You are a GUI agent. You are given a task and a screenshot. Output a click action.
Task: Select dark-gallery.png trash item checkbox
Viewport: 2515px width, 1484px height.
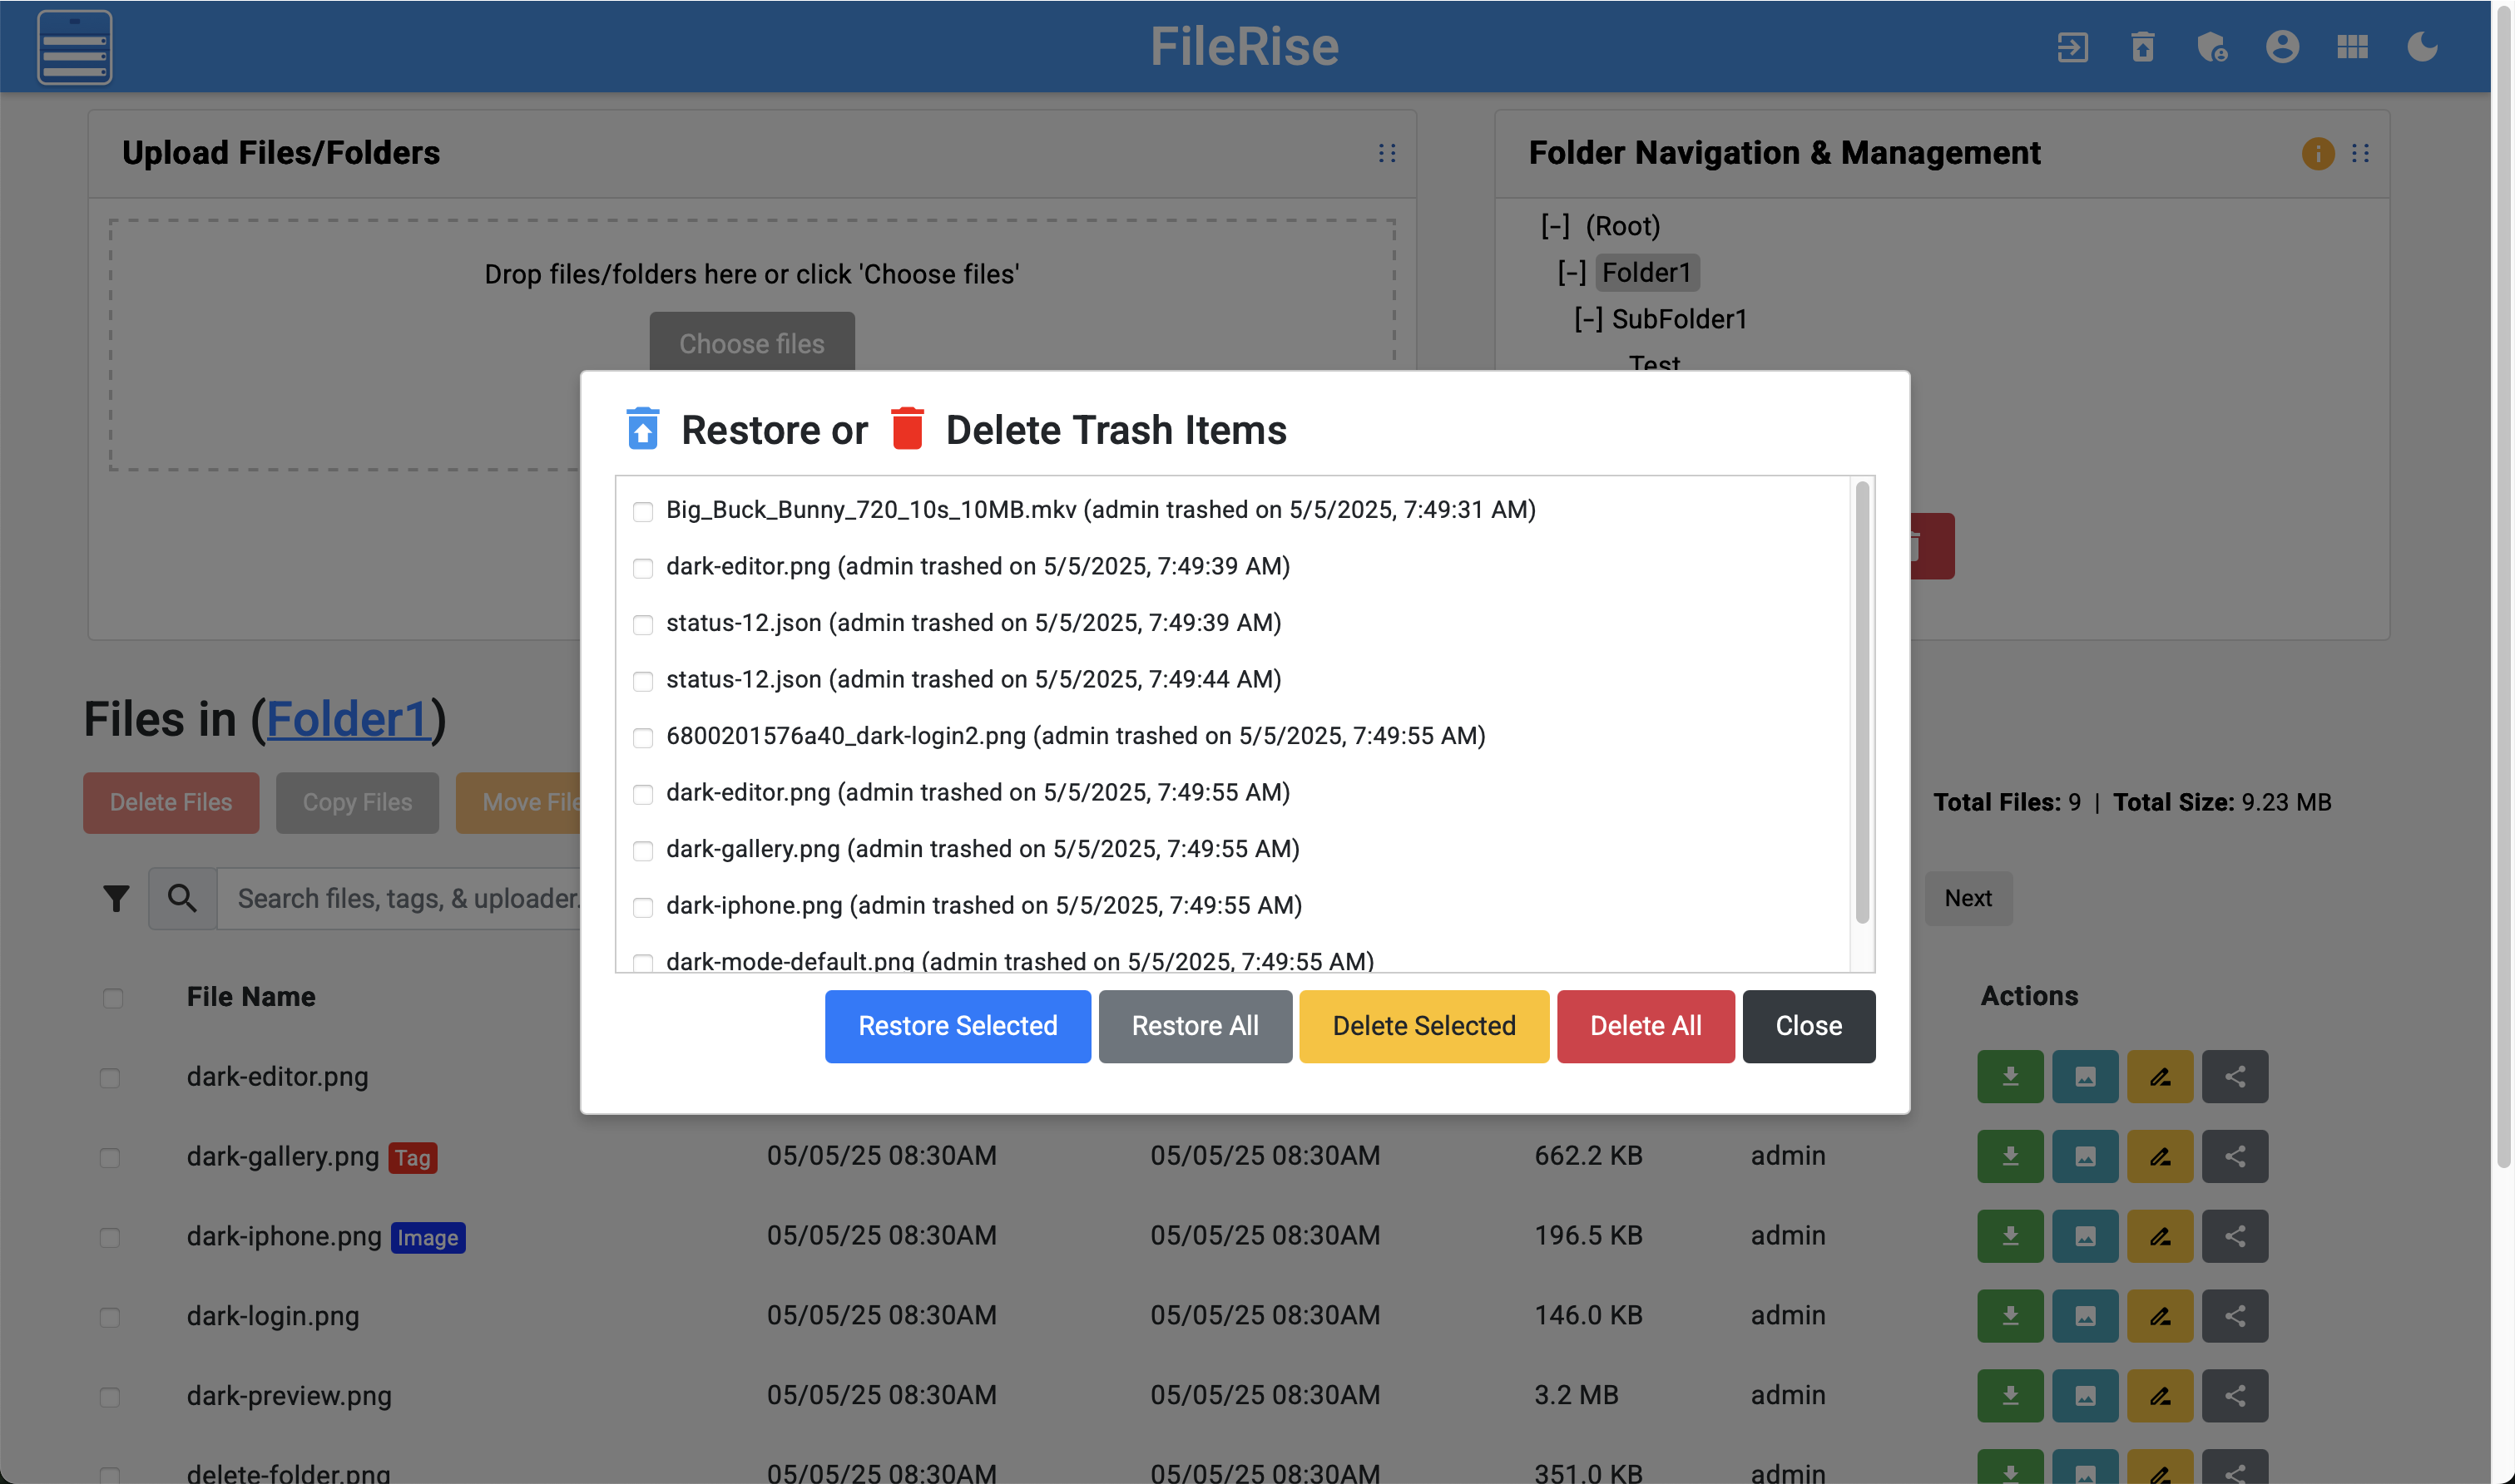pyautogui.click(x=643, y=851)
